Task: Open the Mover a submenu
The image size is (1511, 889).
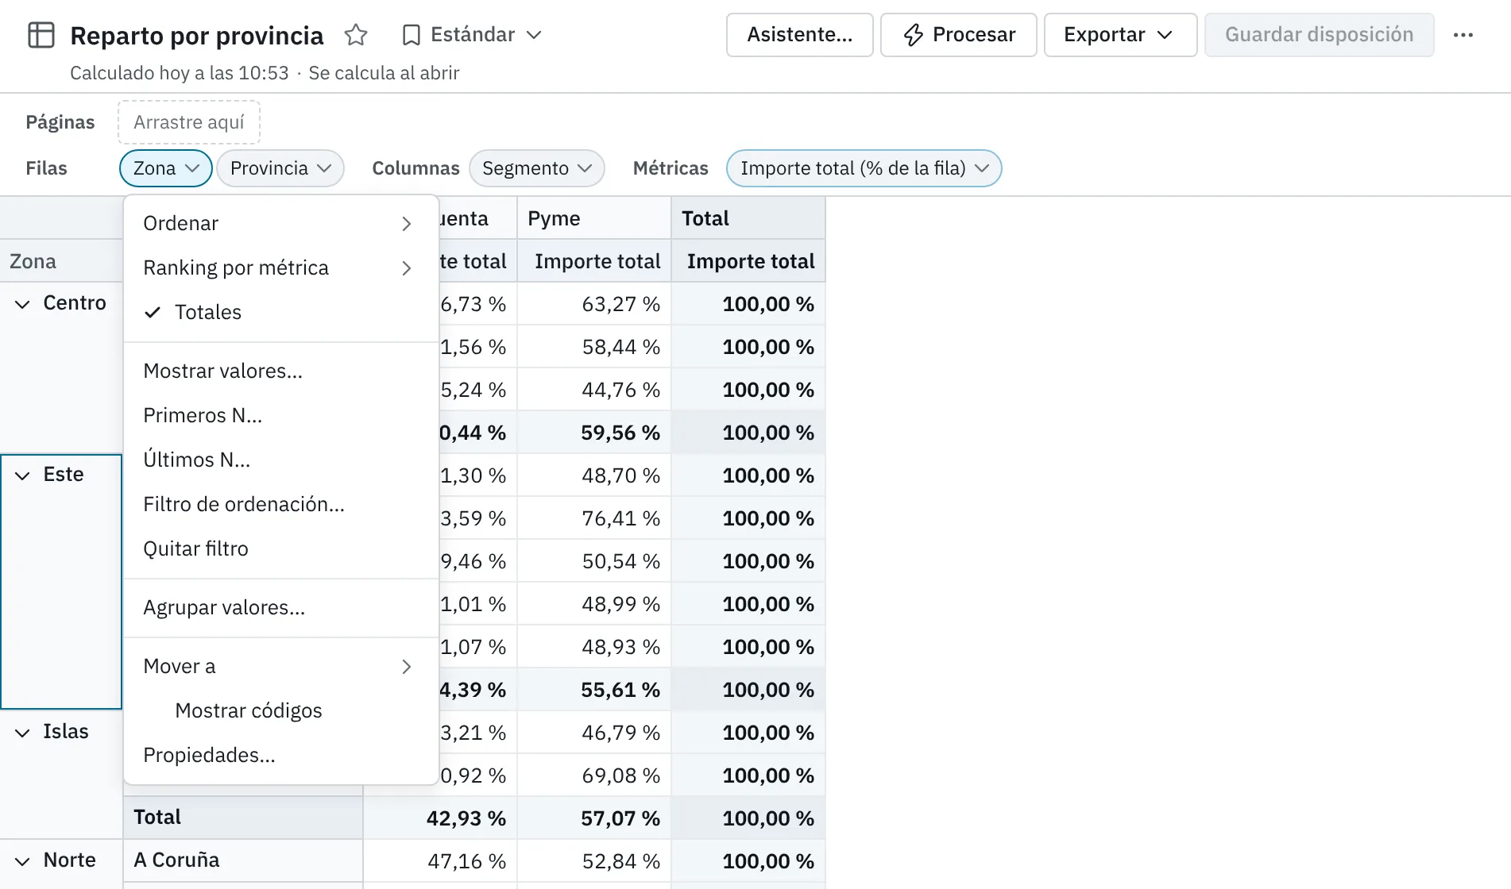Action: pos(281,666)
